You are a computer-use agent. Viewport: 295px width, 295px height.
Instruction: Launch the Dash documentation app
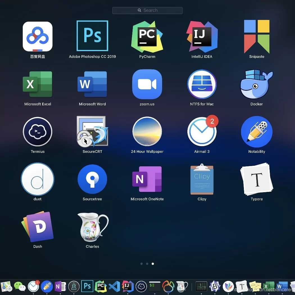tap(38, 226)
